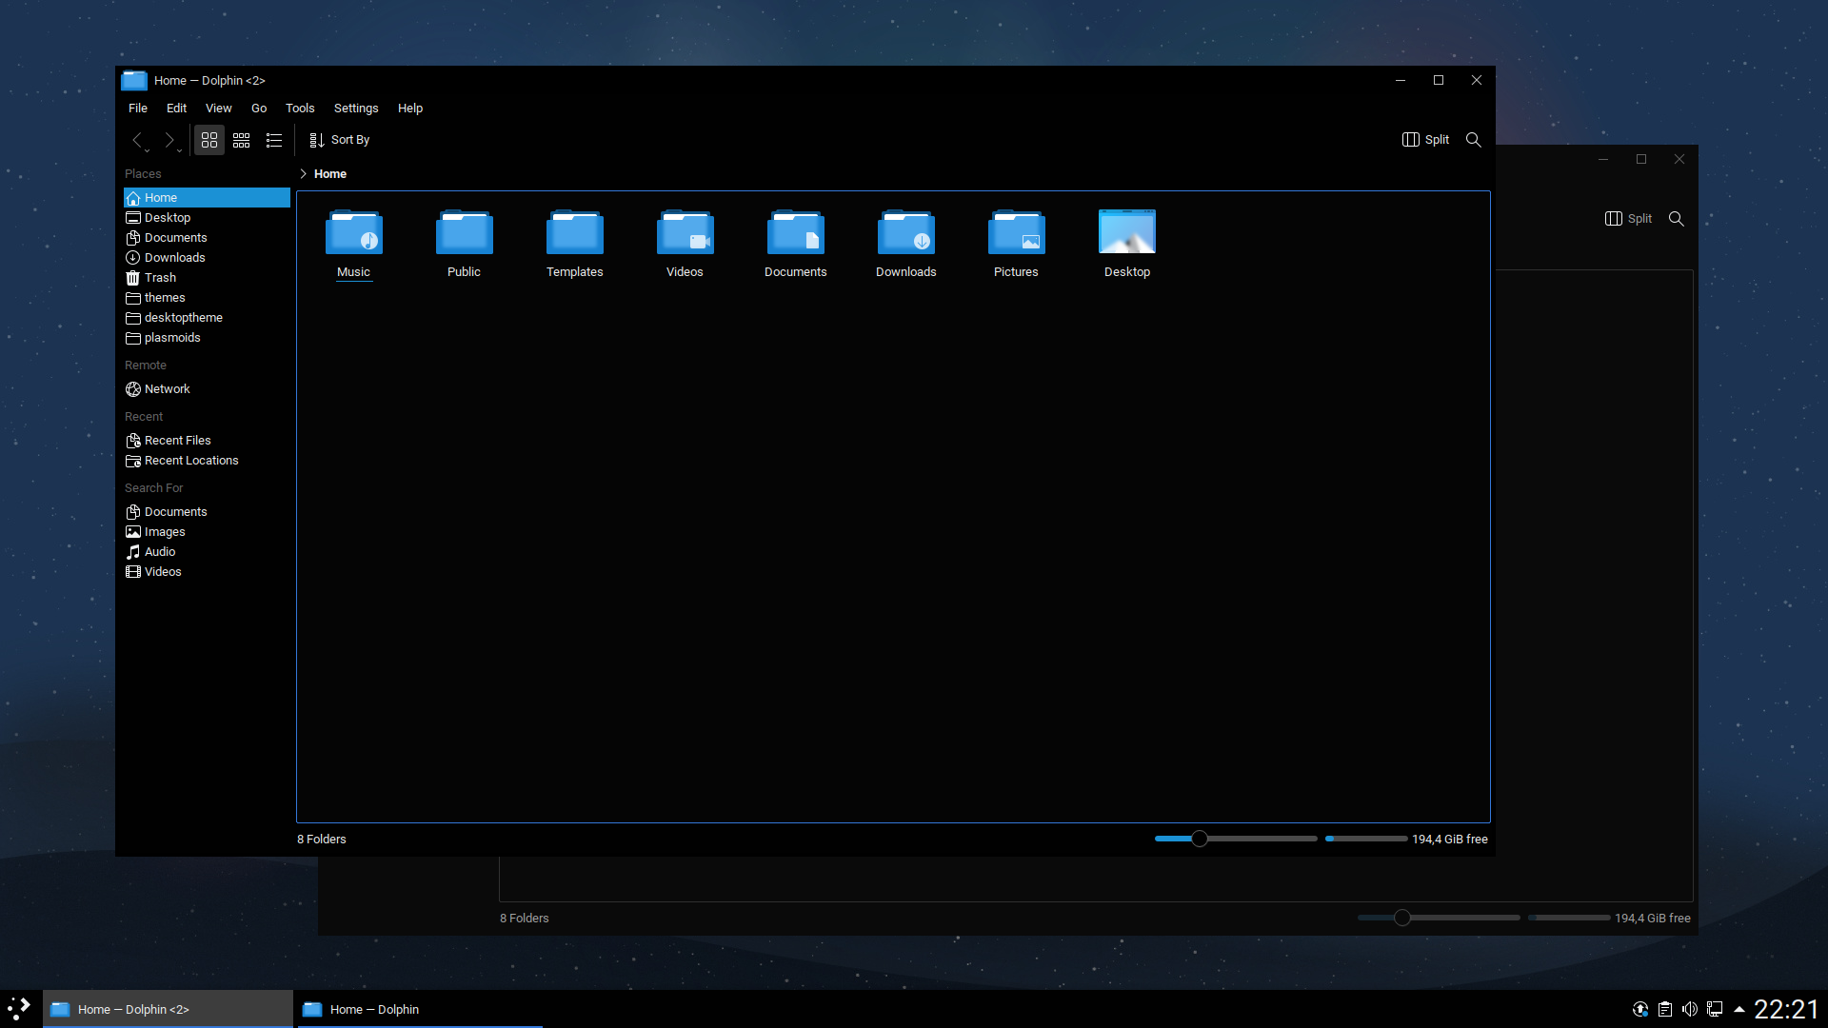Open plasmoids place entry

tap(207, 338)
